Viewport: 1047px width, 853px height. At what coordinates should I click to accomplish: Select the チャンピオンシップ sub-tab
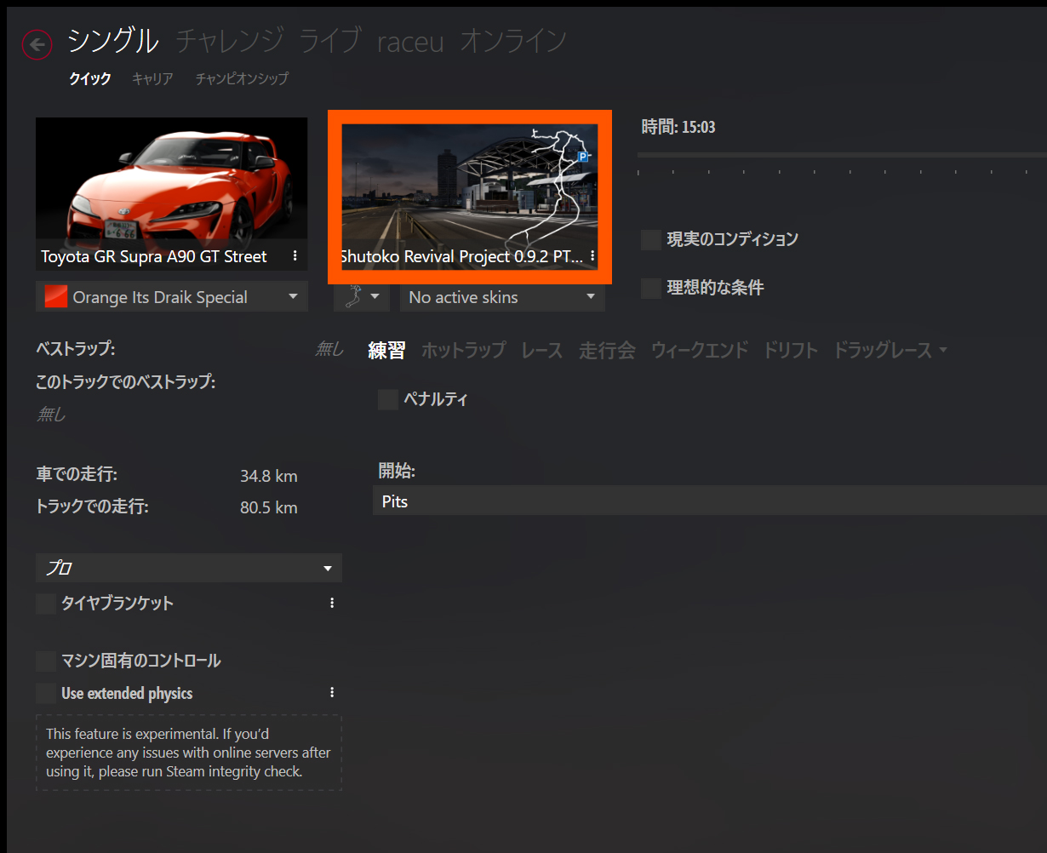242,78
